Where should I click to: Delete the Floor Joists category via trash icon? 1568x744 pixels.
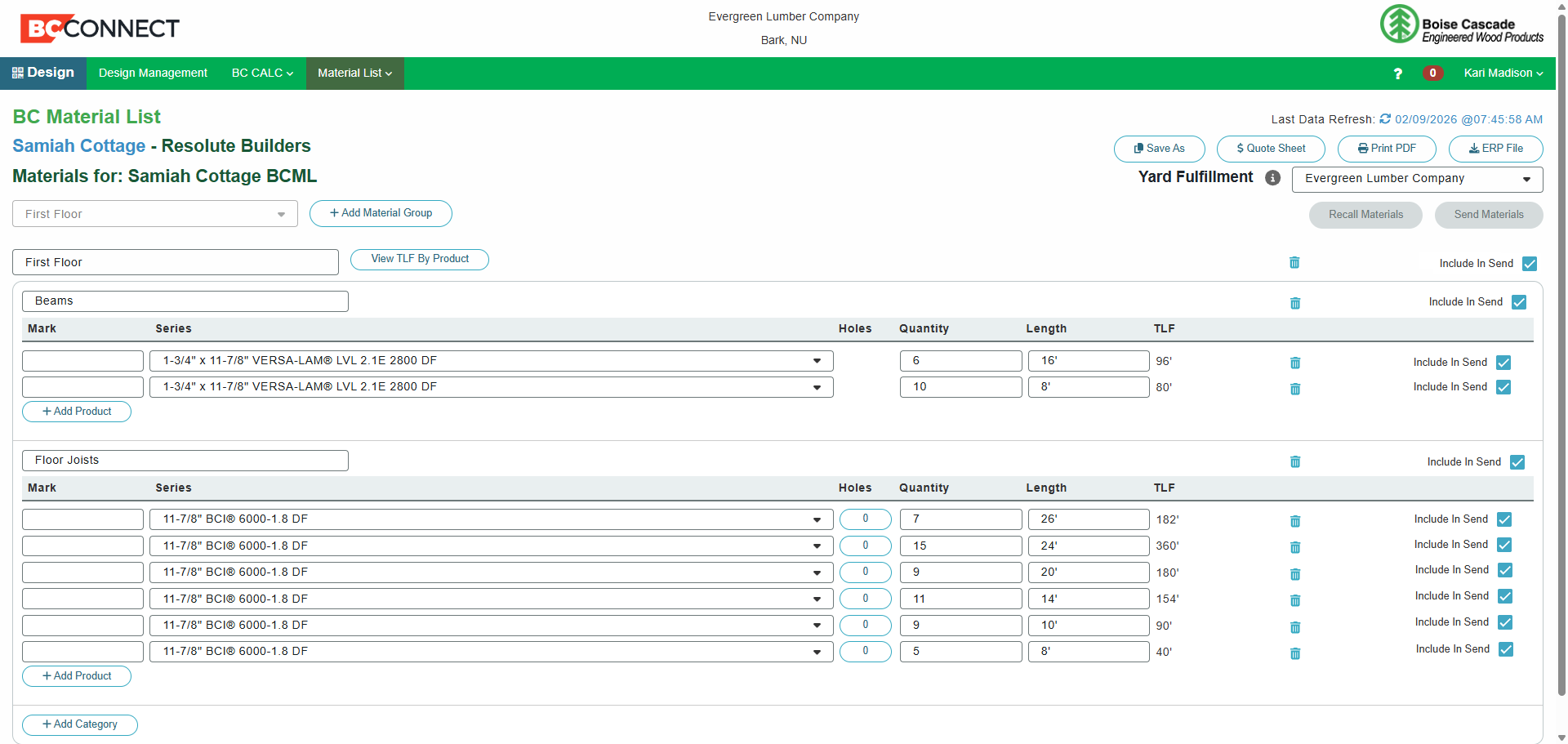[1295, 462]
